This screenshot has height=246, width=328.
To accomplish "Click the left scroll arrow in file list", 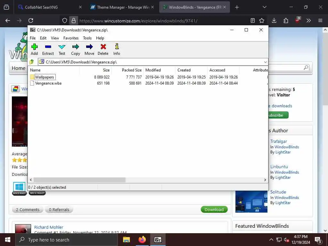I will (x=31, y=180).
